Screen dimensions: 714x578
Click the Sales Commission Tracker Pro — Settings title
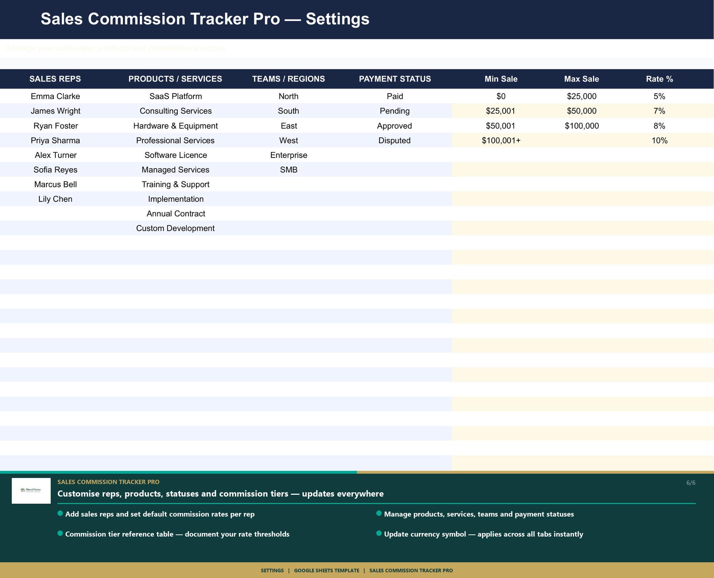coord(205,19)
